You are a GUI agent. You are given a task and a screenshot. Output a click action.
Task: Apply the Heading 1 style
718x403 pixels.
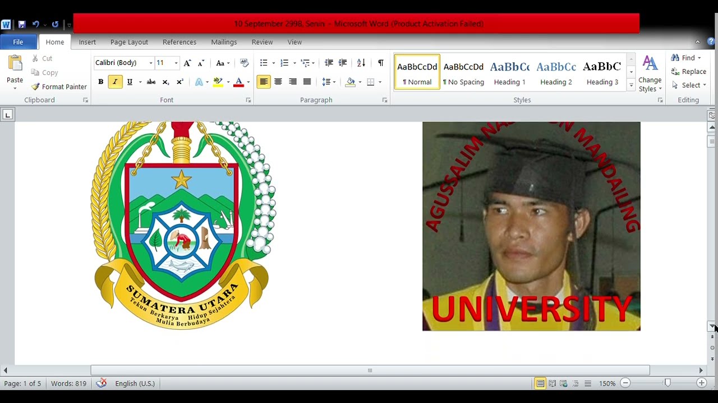click(510, 72)
